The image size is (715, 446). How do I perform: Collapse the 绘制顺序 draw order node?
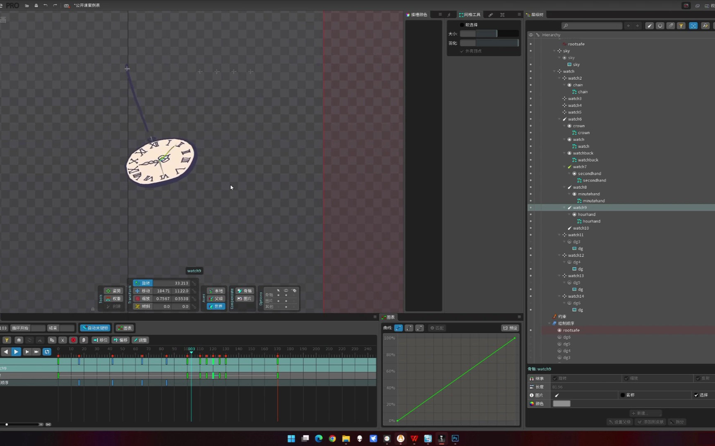point(549,323)
